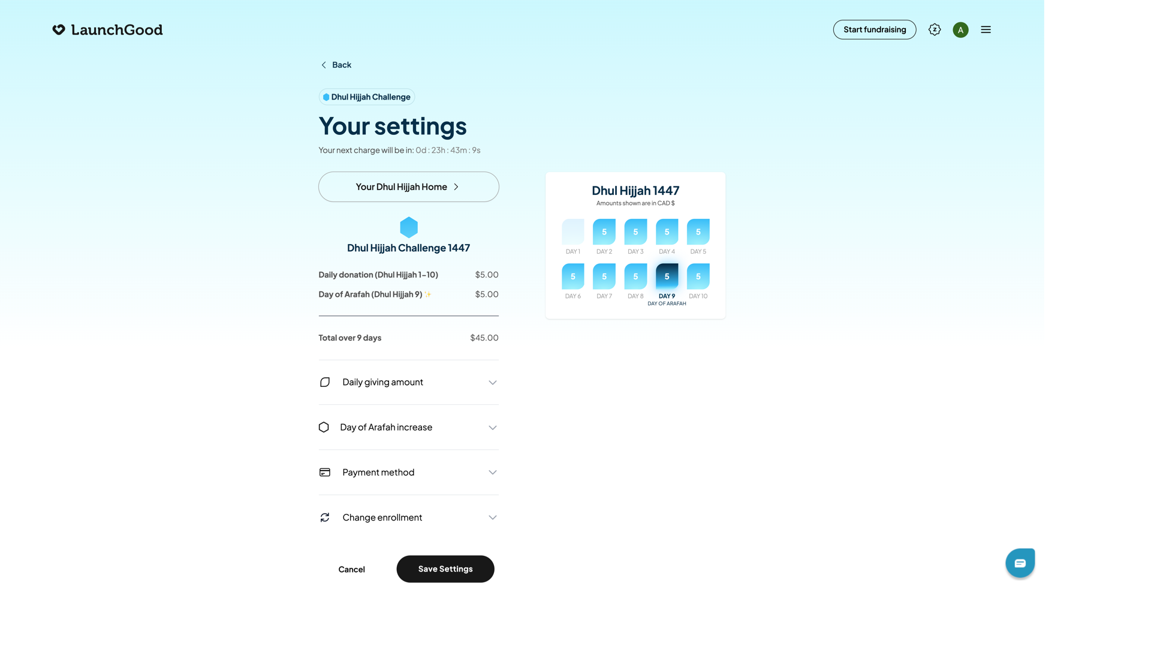Open the Daily giving amount section label
The height and width of the screenshot is (665, 1151).
coord(382,382)
